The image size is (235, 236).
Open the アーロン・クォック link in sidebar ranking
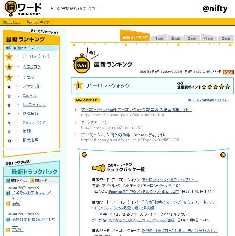pos(37,56)
